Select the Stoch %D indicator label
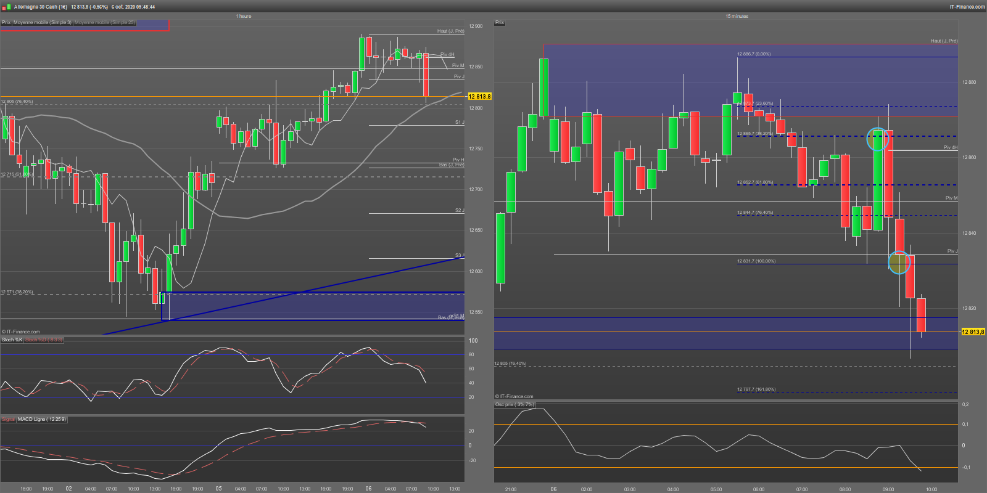The image size is (987, 493). (44, 340)
